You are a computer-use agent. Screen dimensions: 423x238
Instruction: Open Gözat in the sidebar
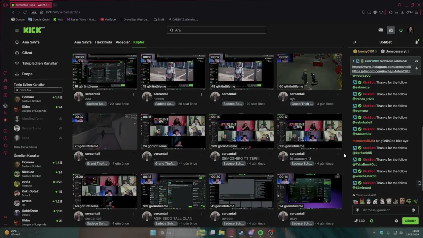point(27,53)
